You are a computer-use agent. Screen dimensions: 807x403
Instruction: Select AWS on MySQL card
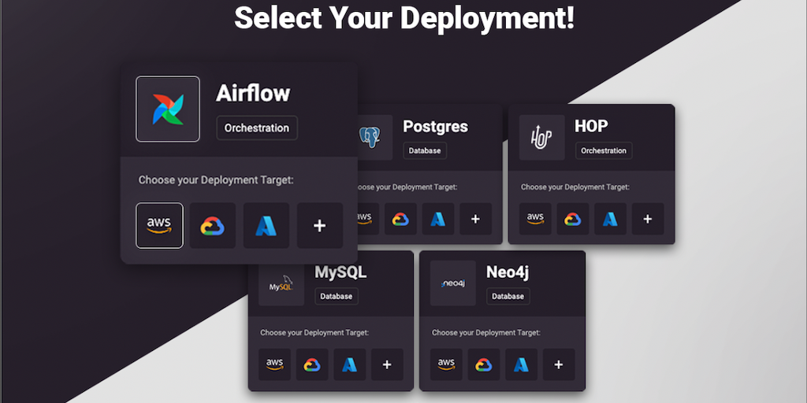[274, 364]
